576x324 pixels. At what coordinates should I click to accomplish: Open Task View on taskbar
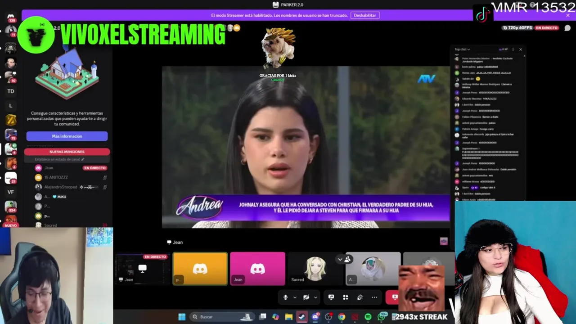click(263, 317)
